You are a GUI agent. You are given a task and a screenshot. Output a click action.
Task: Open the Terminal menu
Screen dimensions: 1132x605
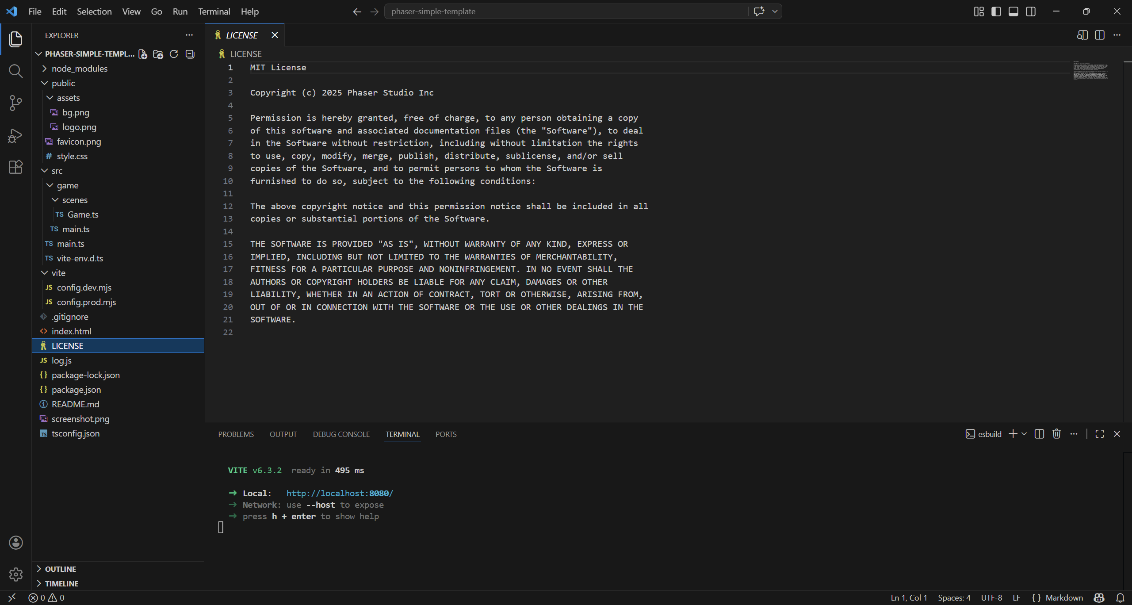(x=214, y=11)
